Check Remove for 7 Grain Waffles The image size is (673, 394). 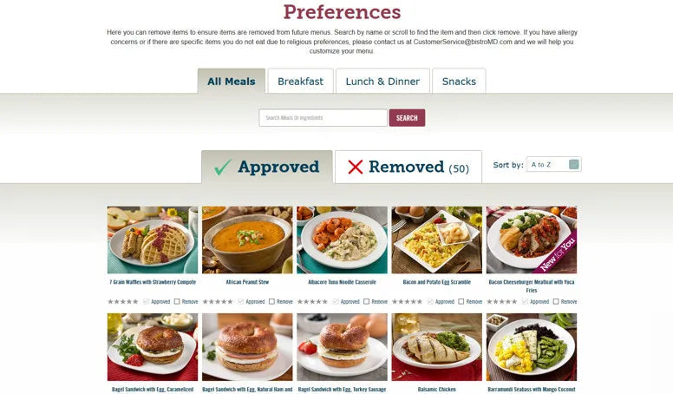click(177, 302)
